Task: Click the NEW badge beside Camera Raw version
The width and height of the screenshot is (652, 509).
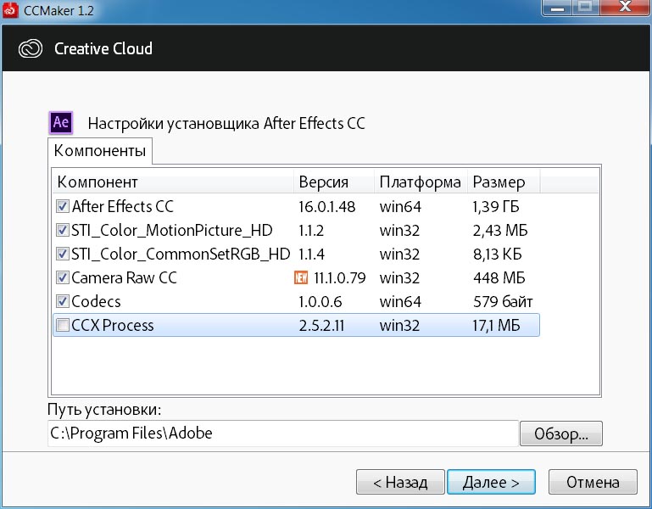Action: click(301, 277)
